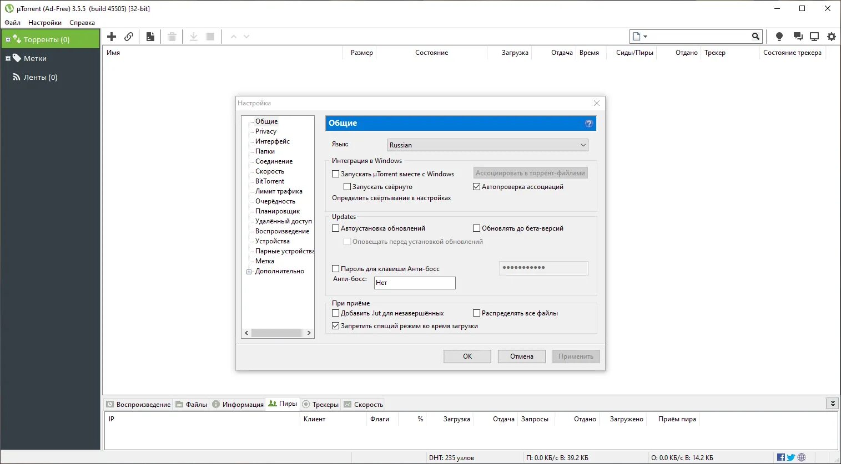Toggle Обновлять до бета-версий checkbox
The height and width of the screenshot is (464, 841).
tap(476, 228)
